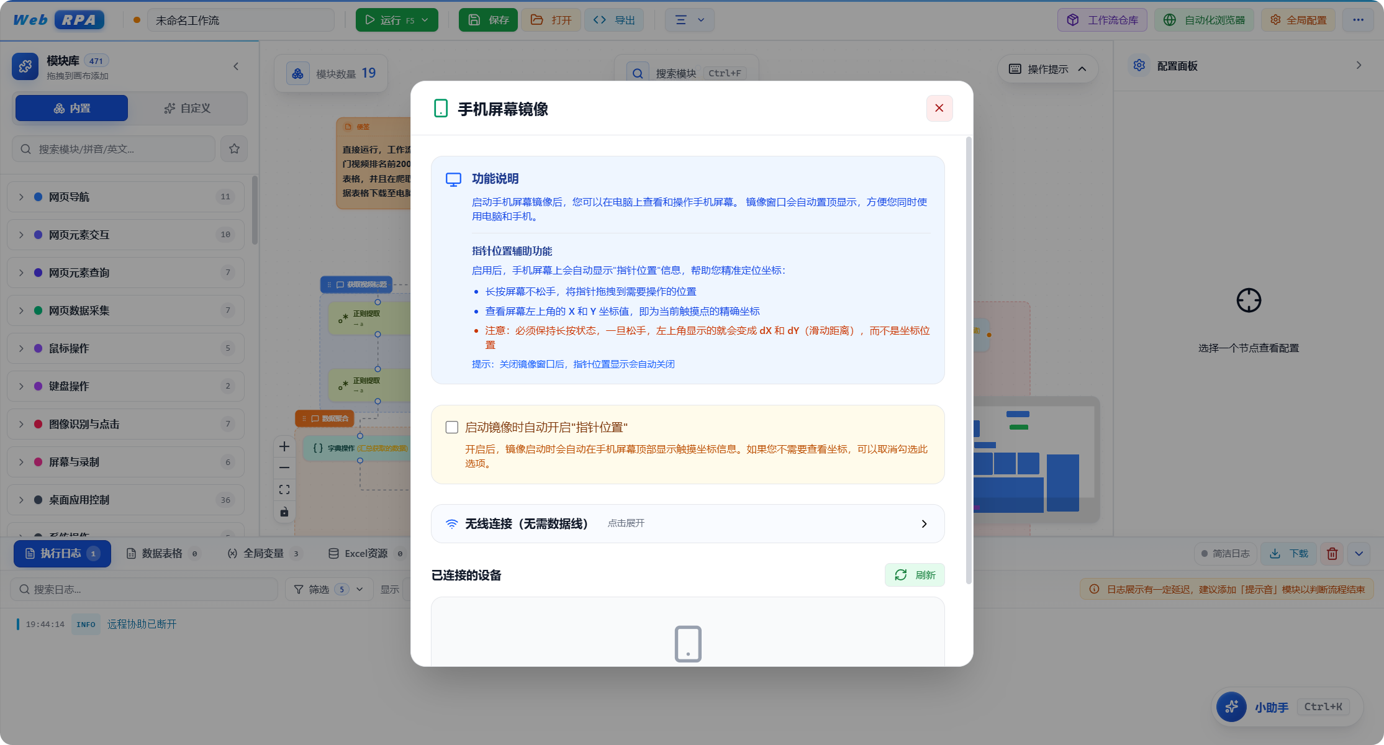Click the 远程协助已断开 log entry
1384x745 pixels.
click(x=142, y=624)
